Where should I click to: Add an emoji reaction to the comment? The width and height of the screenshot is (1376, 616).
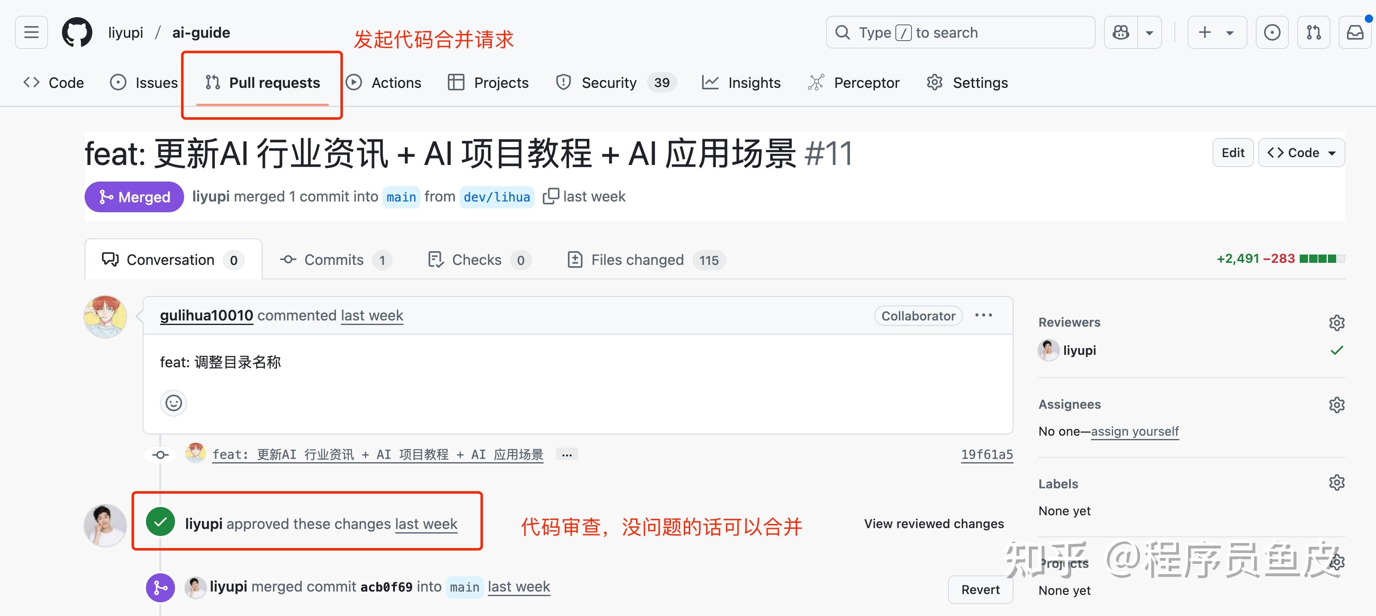pos(174,403)
